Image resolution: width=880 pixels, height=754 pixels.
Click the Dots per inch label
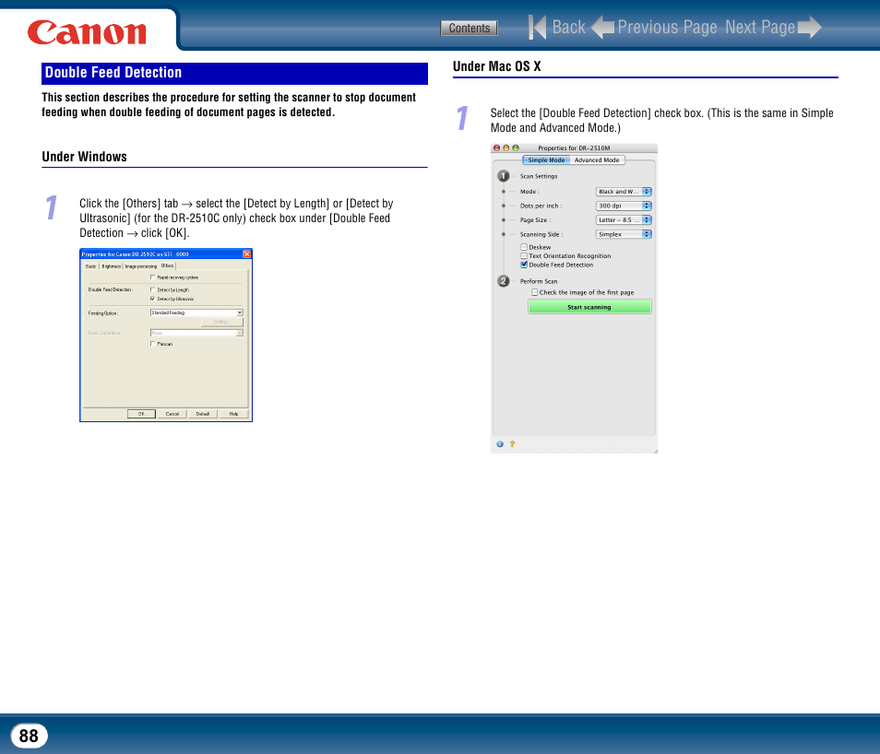[541, 206]
